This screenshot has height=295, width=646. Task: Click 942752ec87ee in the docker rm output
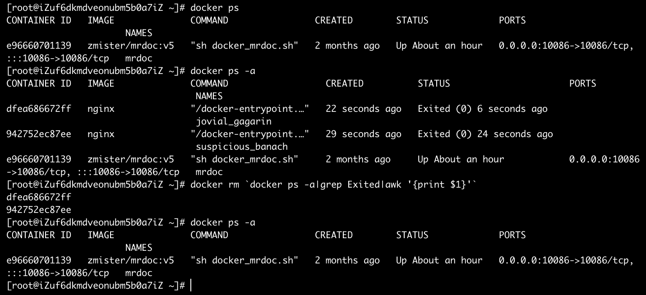coord(39,210)
